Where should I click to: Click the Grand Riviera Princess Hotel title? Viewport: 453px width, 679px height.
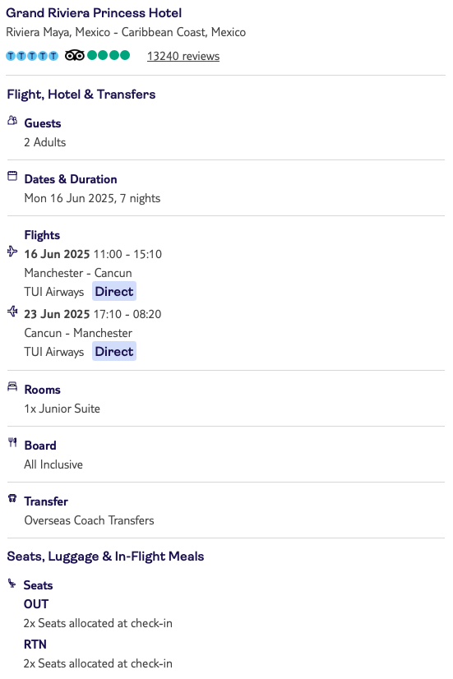click(94, 13)
